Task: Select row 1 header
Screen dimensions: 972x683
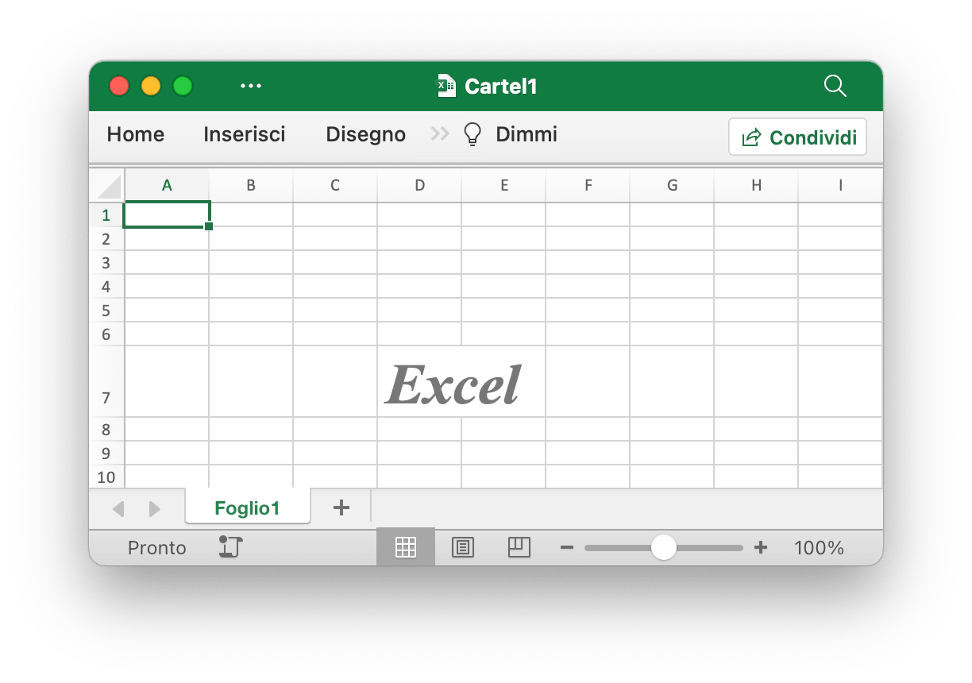Action: point(106,214)
